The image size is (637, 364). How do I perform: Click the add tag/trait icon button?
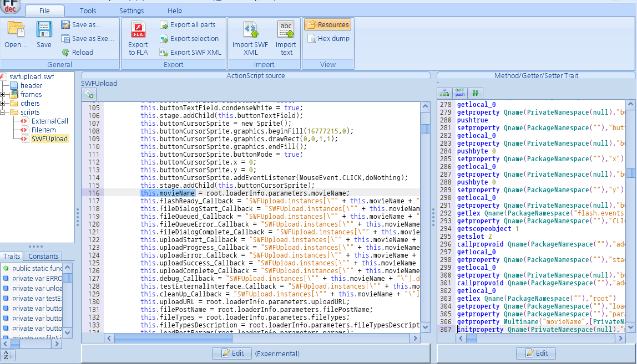tap(89, 95)
